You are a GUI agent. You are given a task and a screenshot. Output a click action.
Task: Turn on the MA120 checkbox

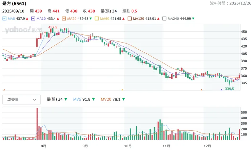[130, 19]
